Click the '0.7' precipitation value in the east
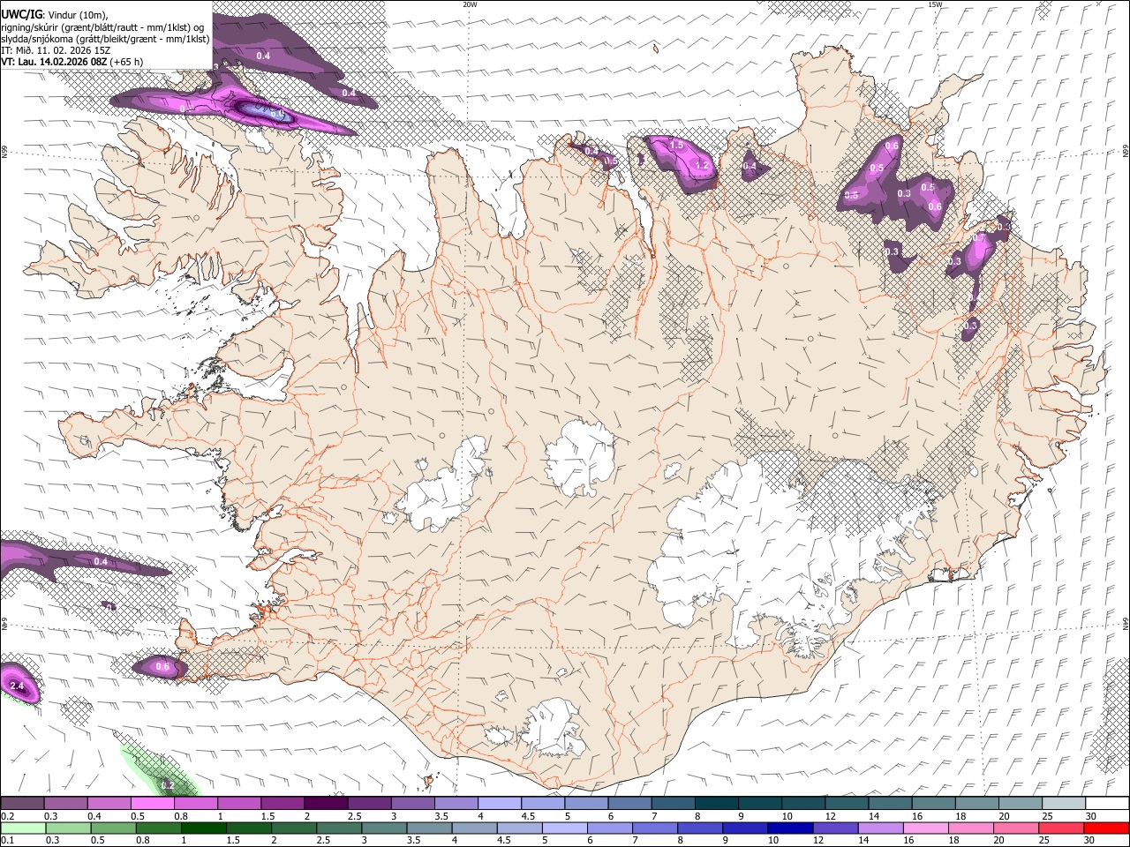Image resolution: width=1130 pixels, height=847 pixels. [978, 239]
